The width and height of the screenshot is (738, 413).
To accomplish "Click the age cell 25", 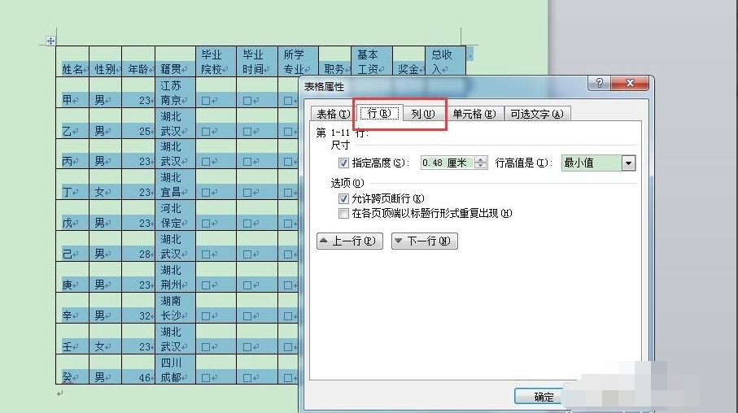I will pyautogui.click(x=138, y=124).
